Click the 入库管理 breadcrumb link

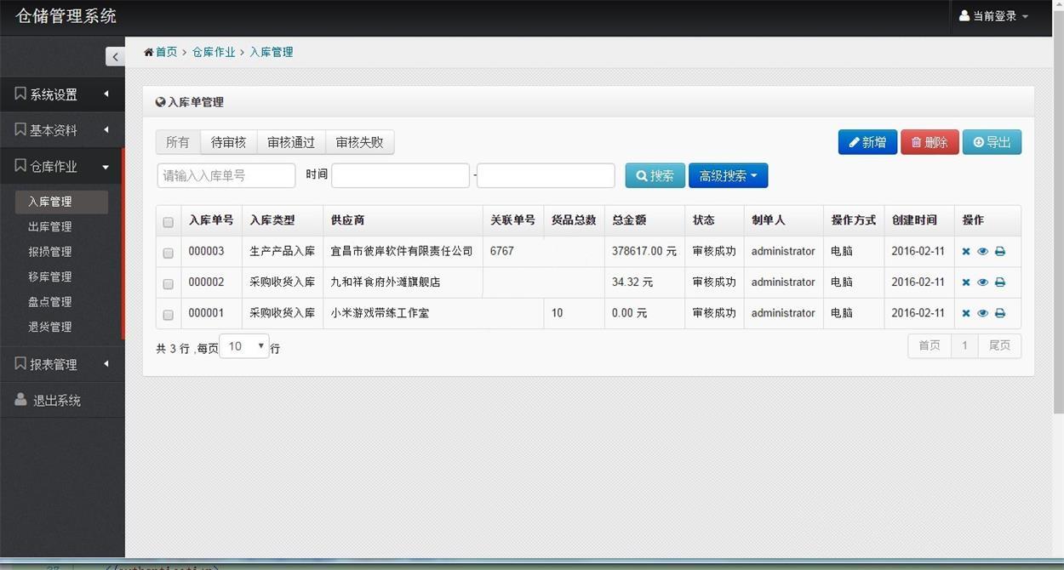pyautogui.click(x=271, y=53)
